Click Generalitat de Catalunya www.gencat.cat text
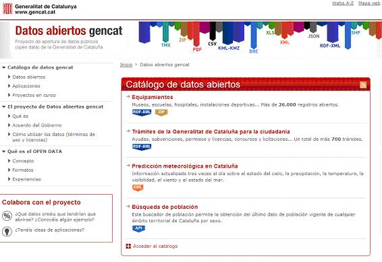Image resolution: width=382 pixels, height=262 pixels. pos(46,9)
